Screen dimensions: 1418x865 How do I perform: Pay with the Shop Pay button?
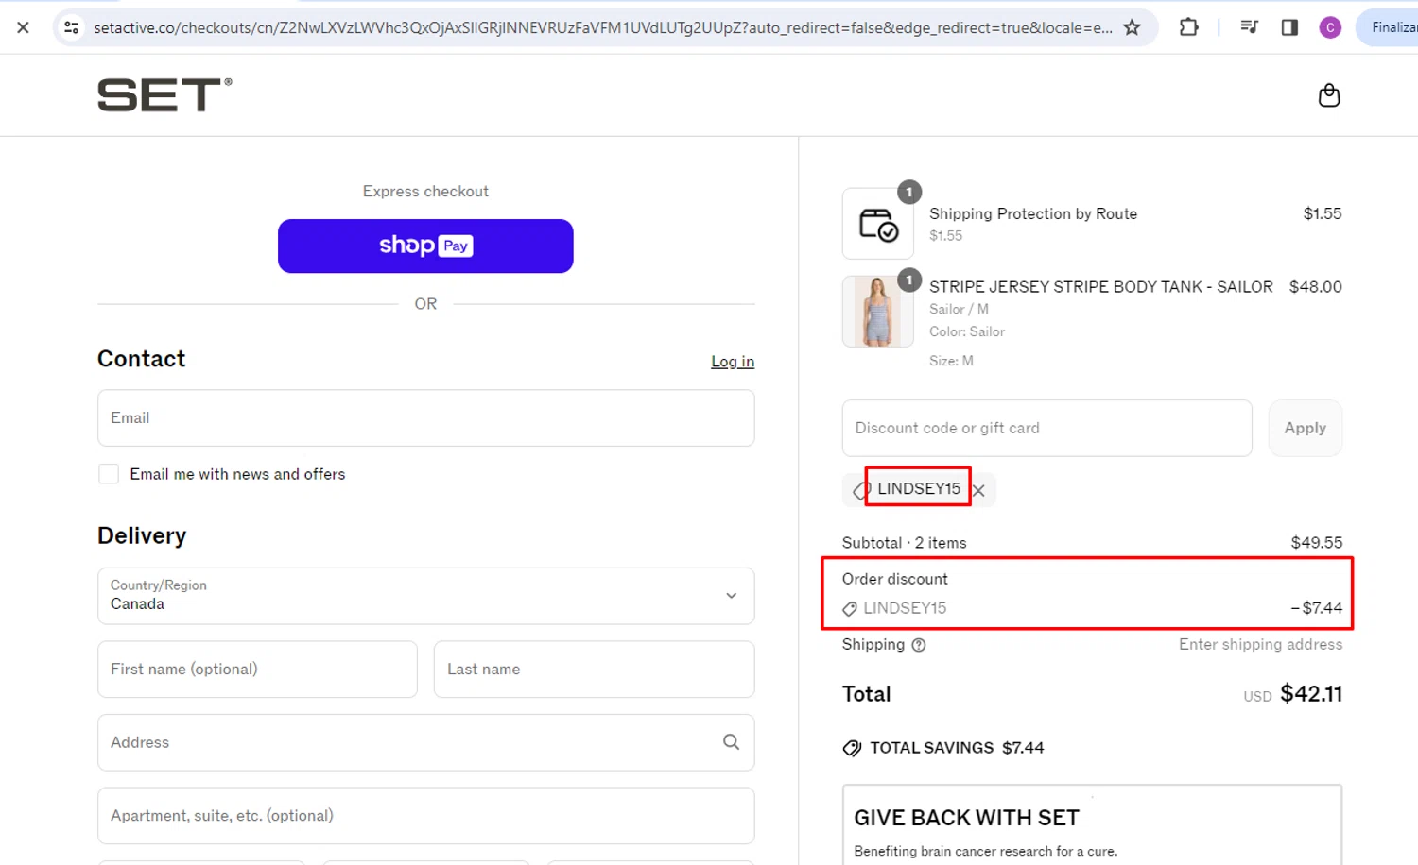coord(425,246)
